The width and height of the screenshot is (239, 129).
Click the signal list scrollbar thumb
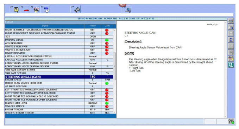pos(114,66)
